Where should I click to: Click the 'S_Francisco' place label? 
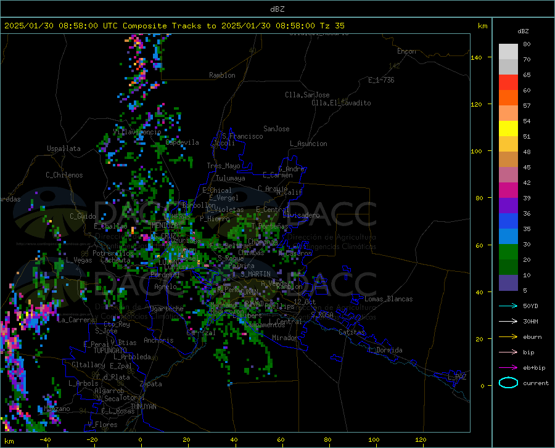click(x=242, y=136)
